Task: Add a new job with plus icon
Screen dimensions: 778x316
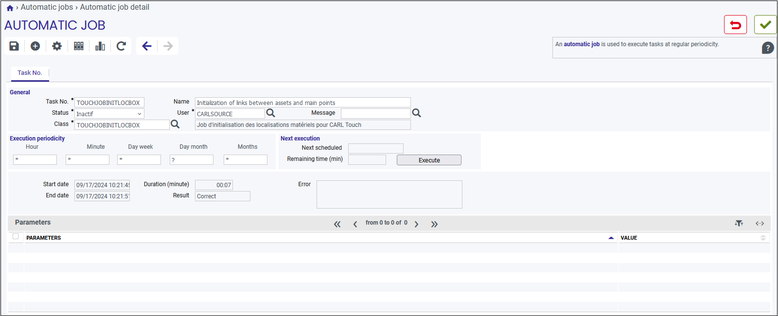Action: (35, 46)
